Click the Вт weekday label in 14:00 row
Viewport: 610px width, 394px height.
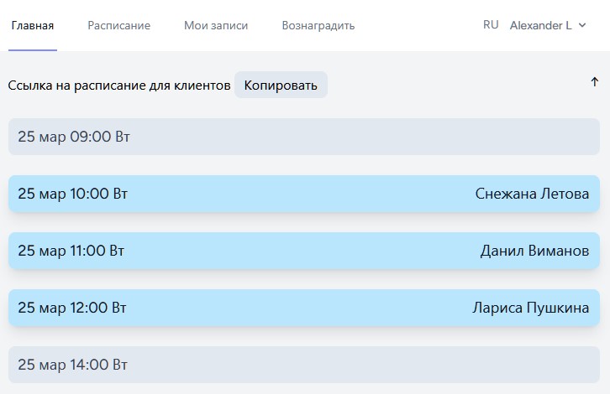pyautogui.click(x=119, y=365)
